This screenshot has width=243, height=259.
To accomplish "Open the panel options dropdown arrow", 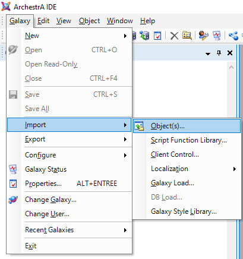I will 208,54.
